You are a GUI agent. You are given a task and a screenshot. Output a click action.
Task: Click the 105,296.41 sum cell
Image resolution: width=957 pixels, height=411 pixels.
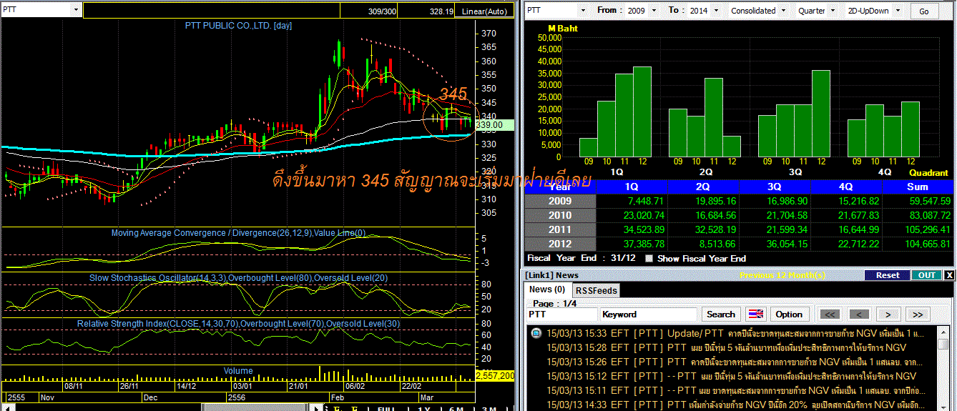pyautogui.click(x=918, y=229)
